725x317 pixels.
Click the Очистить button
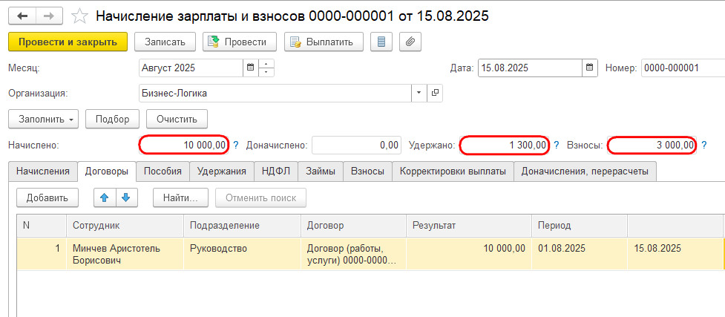point(177,119)
